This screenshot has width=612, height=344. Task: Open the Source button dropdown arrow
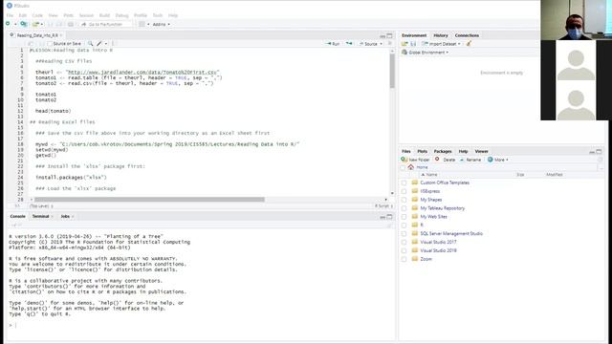point(381,44)
